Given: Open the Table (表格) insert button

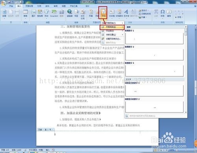Looking at the screenshot, I should [x=26, y=14].
